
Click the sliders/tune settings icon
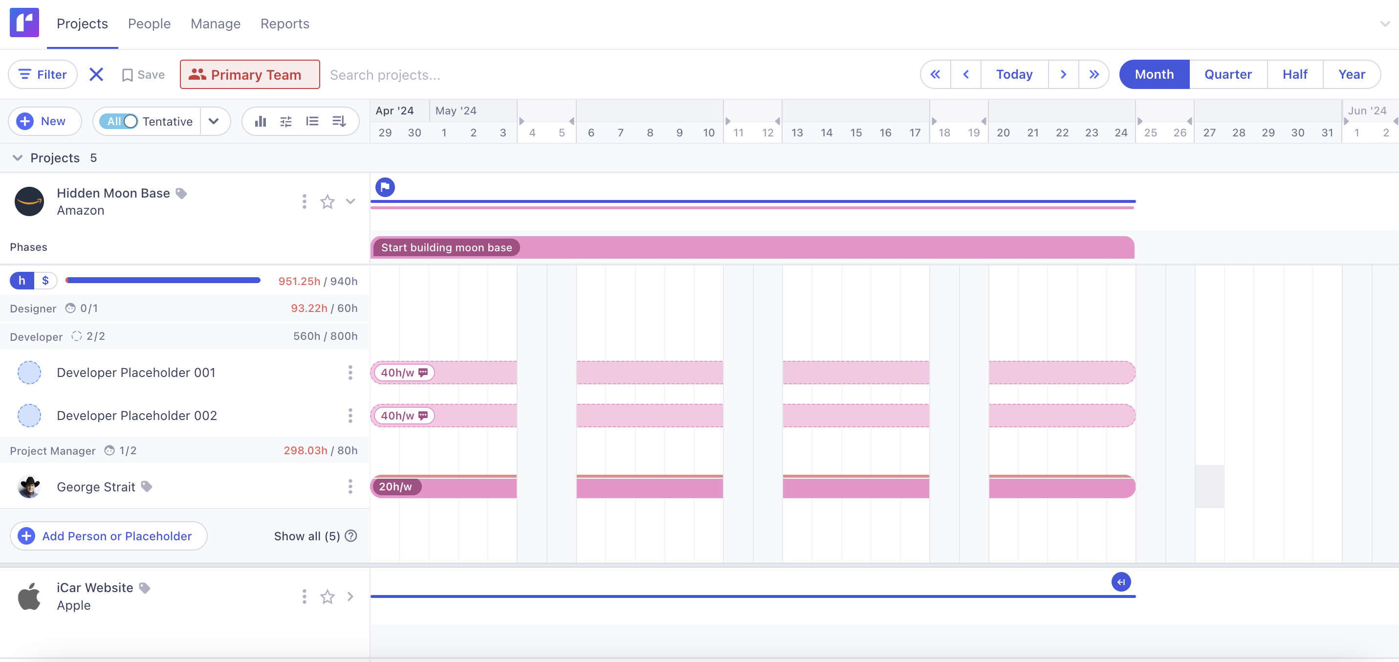[x=285, y=121]
